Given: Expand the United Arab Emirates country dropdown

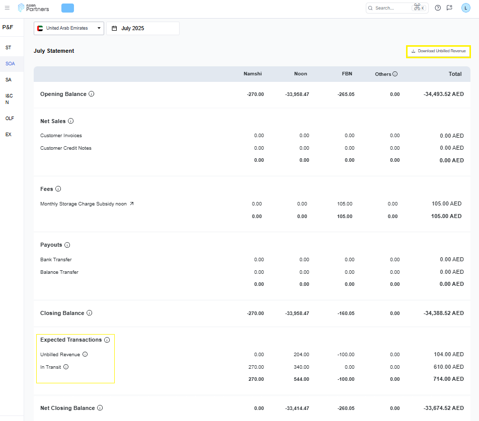Looking at the screenshot, I should click(x=69, y=28).
